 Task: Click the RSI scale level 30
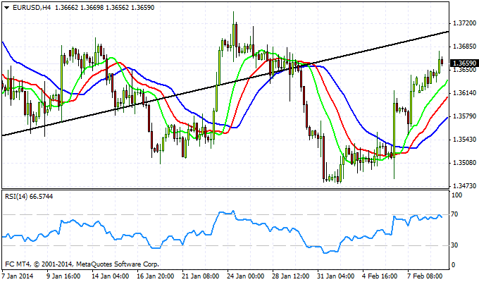(454, 245)
